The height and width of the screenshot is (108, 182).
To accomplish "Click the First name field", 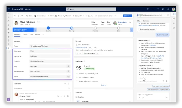I will (x=50, y=51).
